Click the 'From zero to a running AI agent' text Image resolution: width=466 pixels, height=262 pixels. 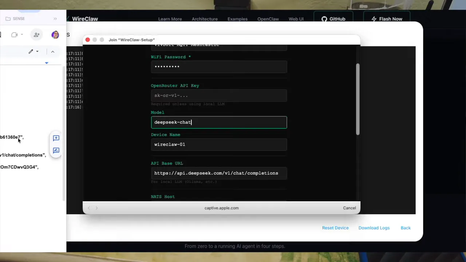pos(235,246)
